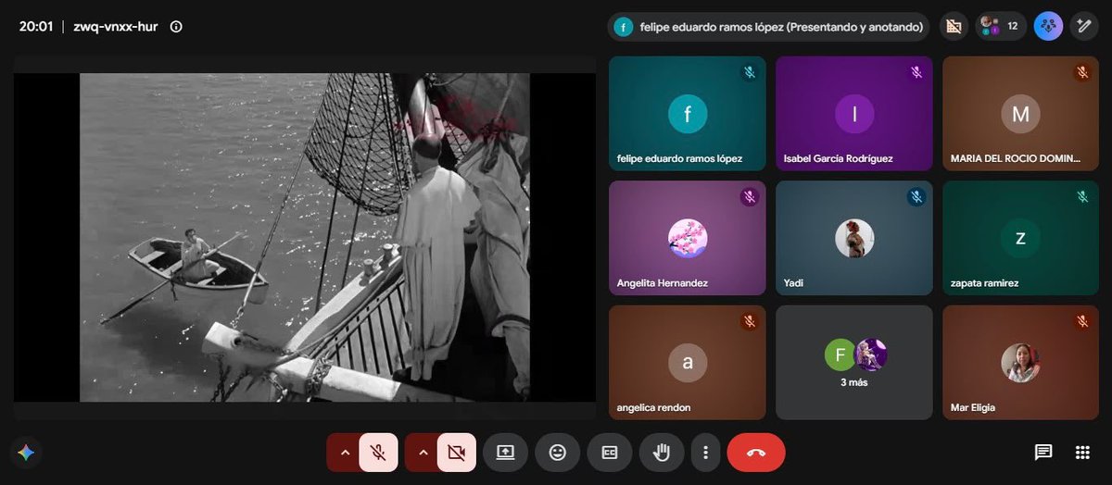Image resolution: width=1112 pixels, height=485 pixels.
Task: Select zapata ramirez participant tile
Action: tap(1020, 238)
